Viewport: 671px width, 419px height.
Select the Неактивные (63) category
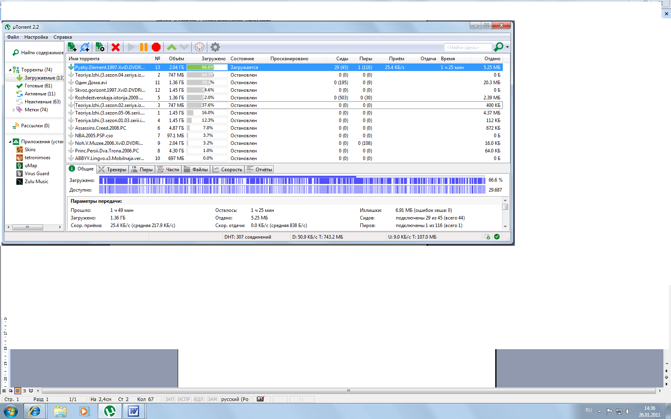coord(38,102)
